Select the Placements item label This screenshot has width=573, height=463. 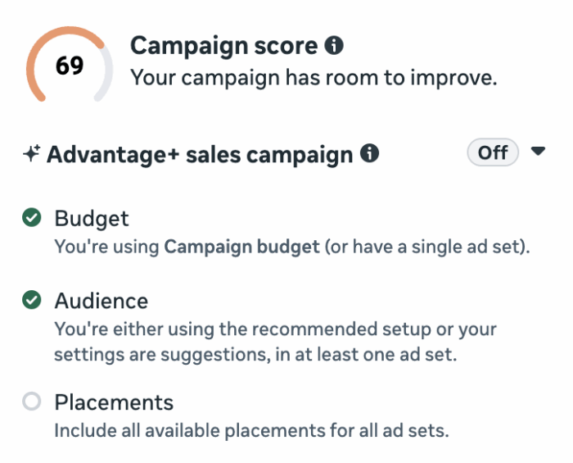coord(114,402)
